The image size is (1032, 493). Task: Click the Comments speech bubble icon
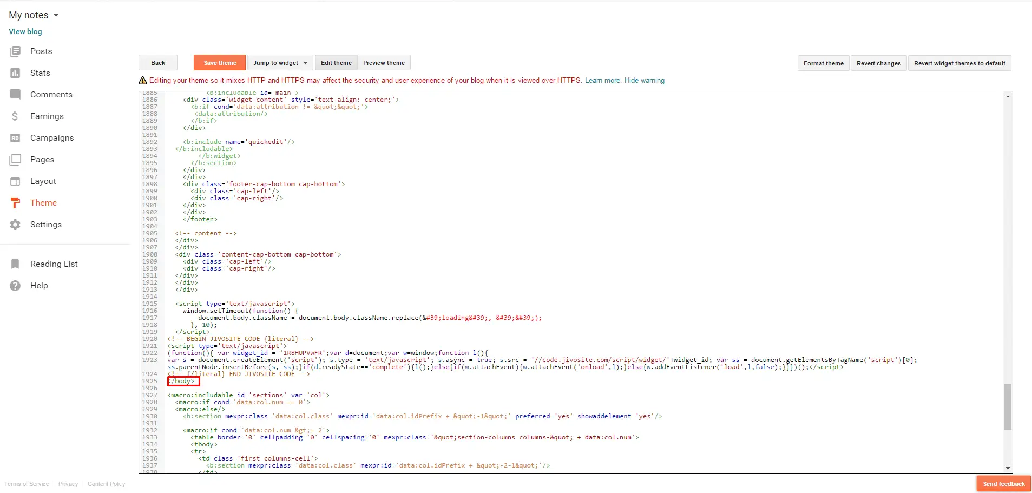click(15, 95)
